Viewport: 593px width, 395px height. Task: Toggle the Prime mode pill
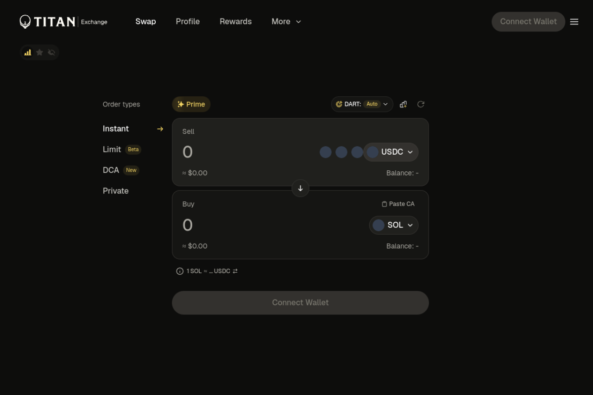pyautogui.click(x=191, y=104)
